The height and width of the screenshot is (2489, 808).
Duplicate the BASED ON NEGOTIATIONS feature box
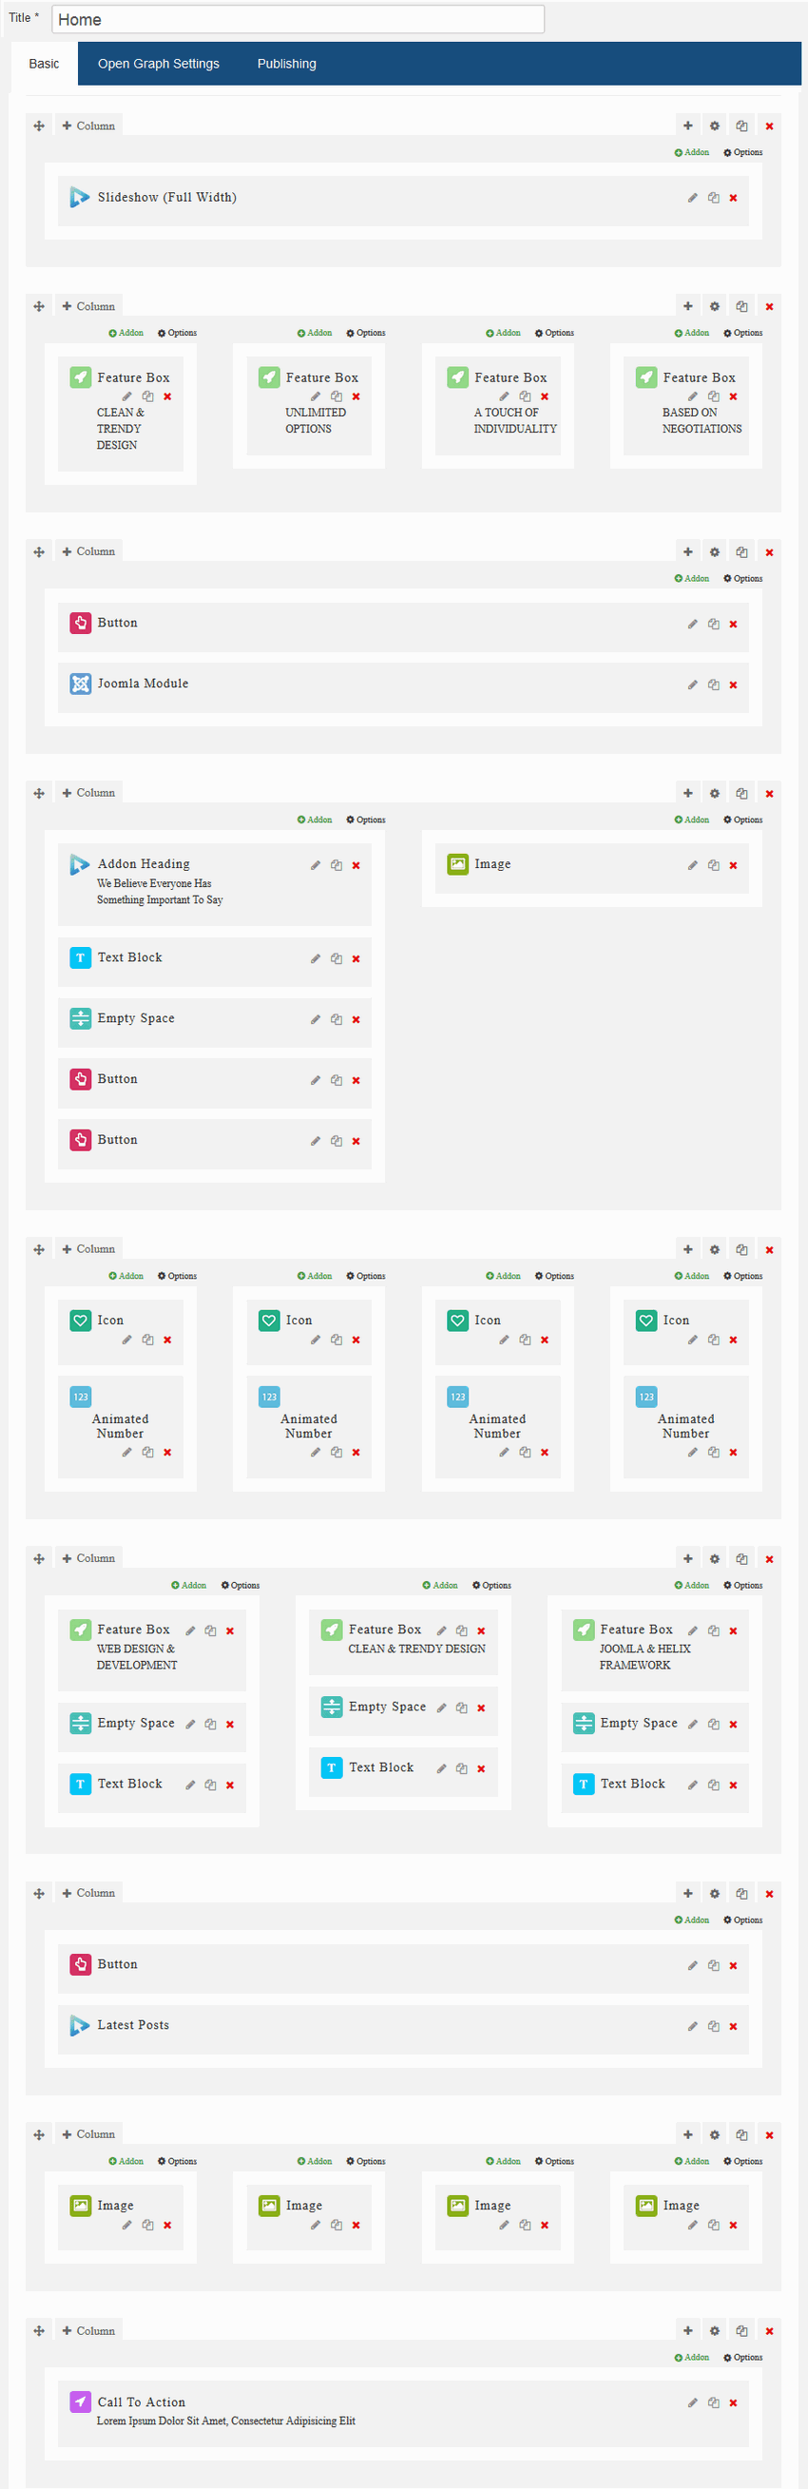713,397
